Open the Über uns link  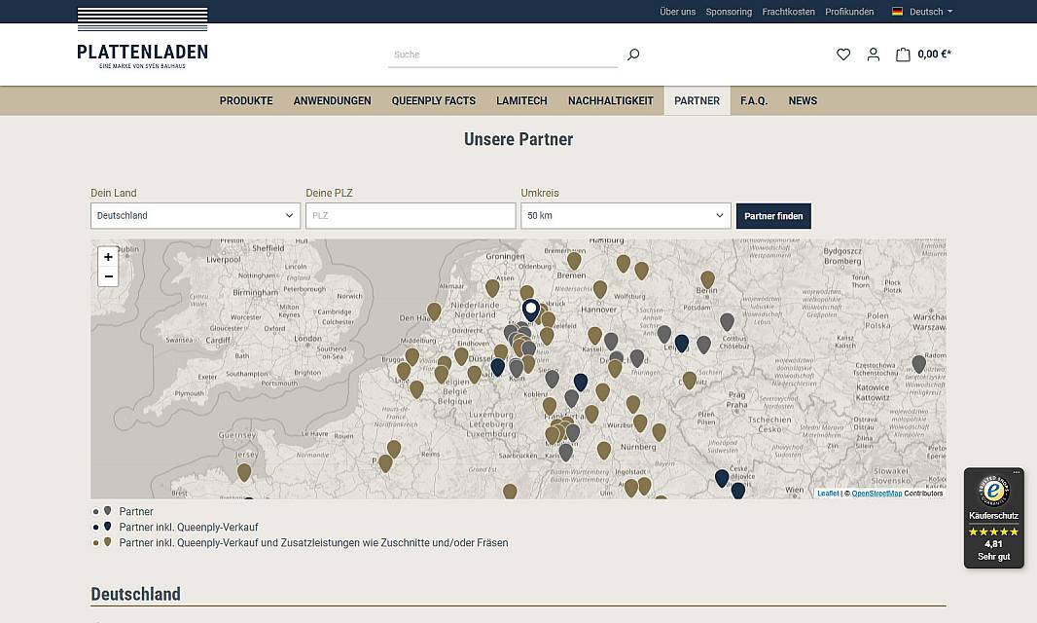tap(678, 12)
